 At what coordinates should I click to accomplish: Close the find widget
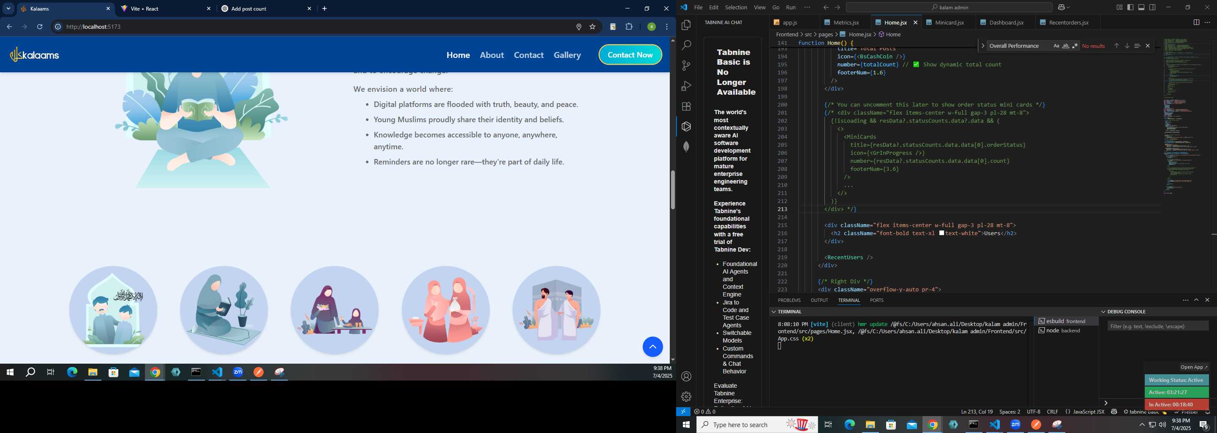1148,46
